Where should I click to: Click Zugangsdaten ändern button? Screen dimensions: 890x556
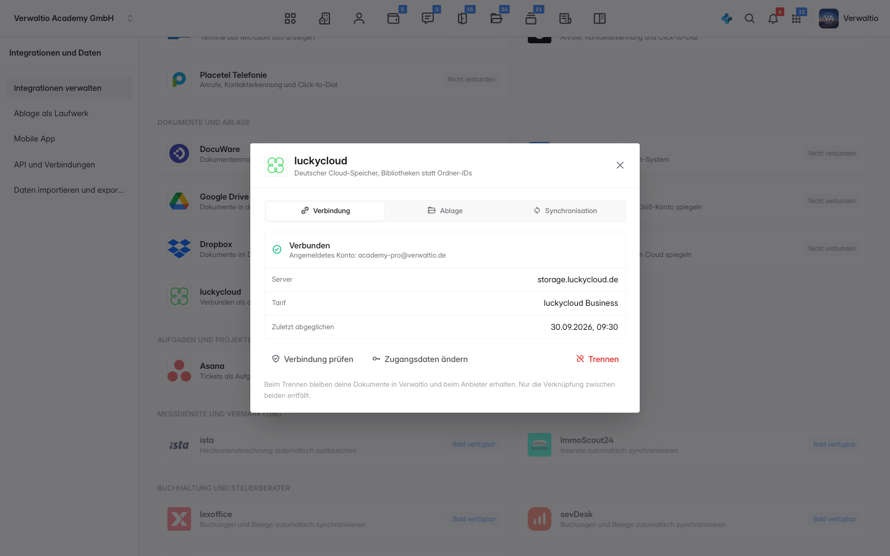[x=420, y=359]
